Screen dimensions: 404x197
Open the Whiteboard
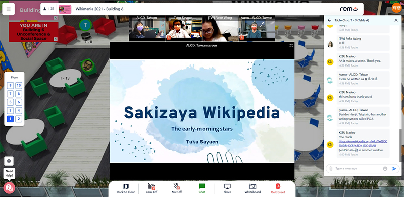point(253,188)
